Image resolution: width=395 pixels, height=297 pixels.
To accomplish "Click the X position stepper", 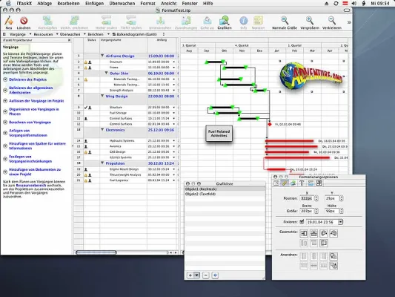I will (x=316, y=198).
